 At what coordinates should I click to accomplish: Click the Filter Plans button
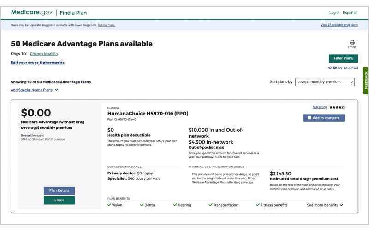coord(343,58)
